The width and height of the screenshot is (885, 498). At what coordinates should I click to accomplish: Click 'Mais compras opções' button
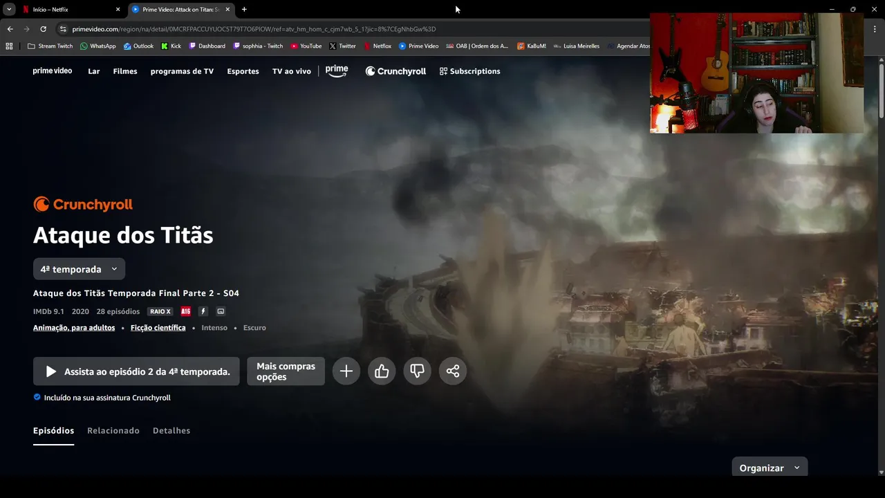tap(286, 371)
